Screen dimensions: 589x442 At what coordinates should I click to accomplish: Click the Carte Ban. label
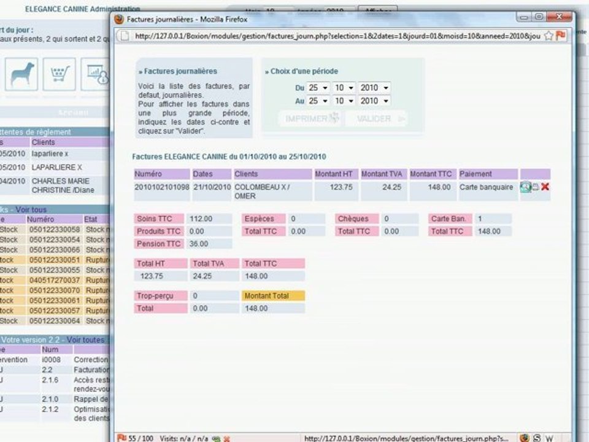click(450, 219)
